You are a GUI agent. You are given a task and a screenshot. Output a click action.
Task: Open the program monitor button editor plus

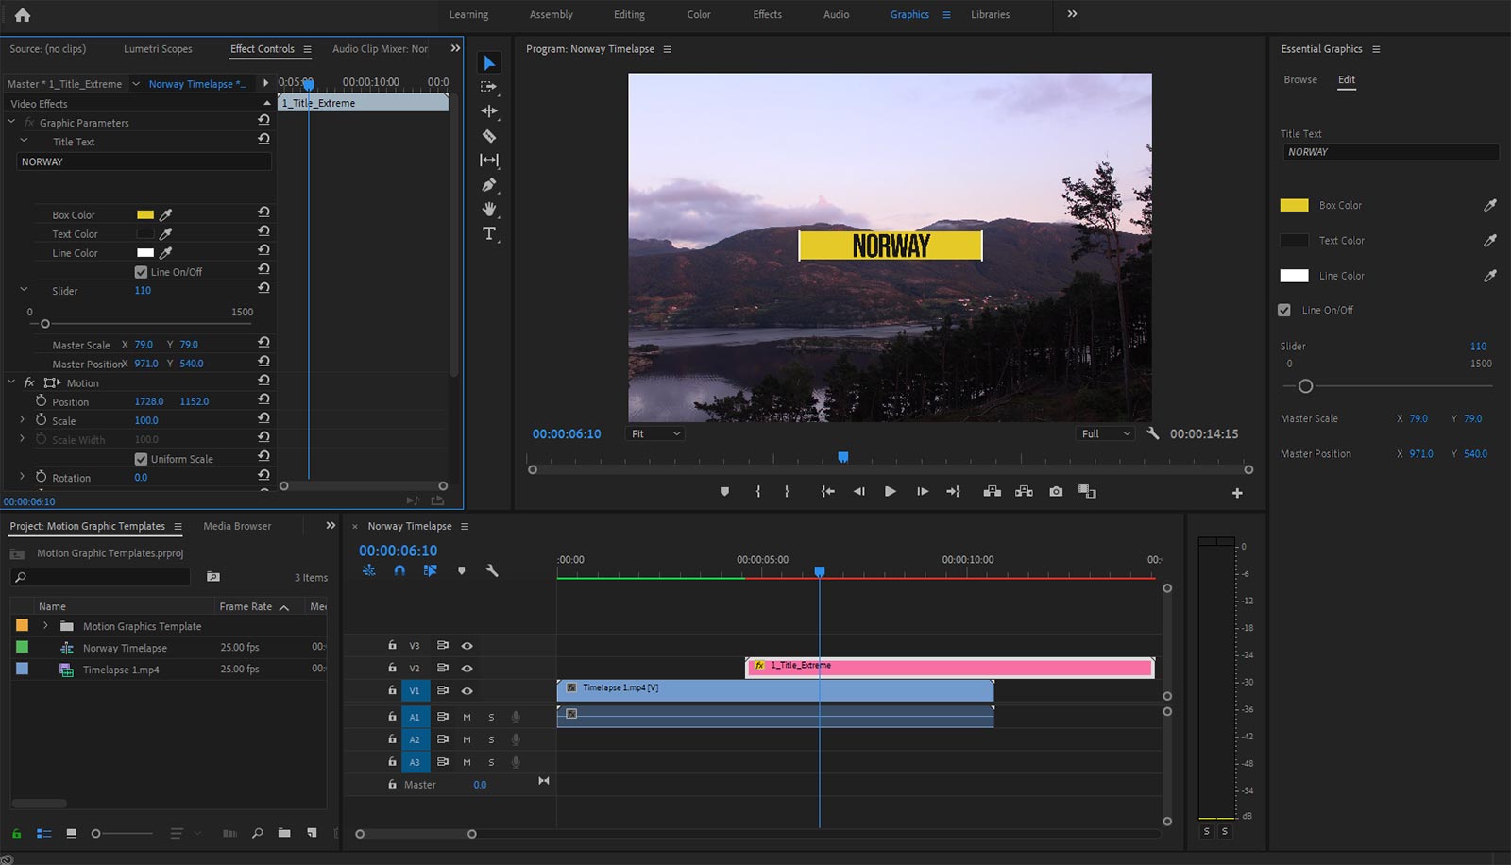1237,493
